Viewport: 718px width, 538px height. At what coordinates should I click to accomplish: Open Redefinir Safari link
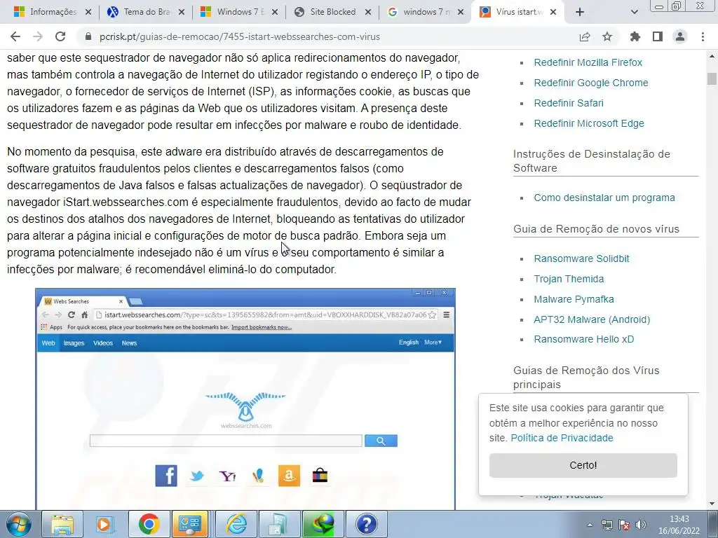pyautogui.click(x=569, y=103)
